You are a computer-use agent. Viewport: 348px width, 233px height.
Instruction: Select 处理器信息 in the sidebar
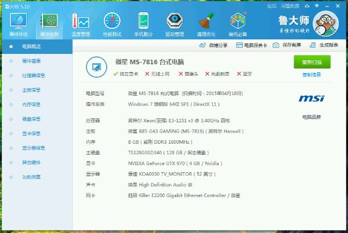click(37, 75)
